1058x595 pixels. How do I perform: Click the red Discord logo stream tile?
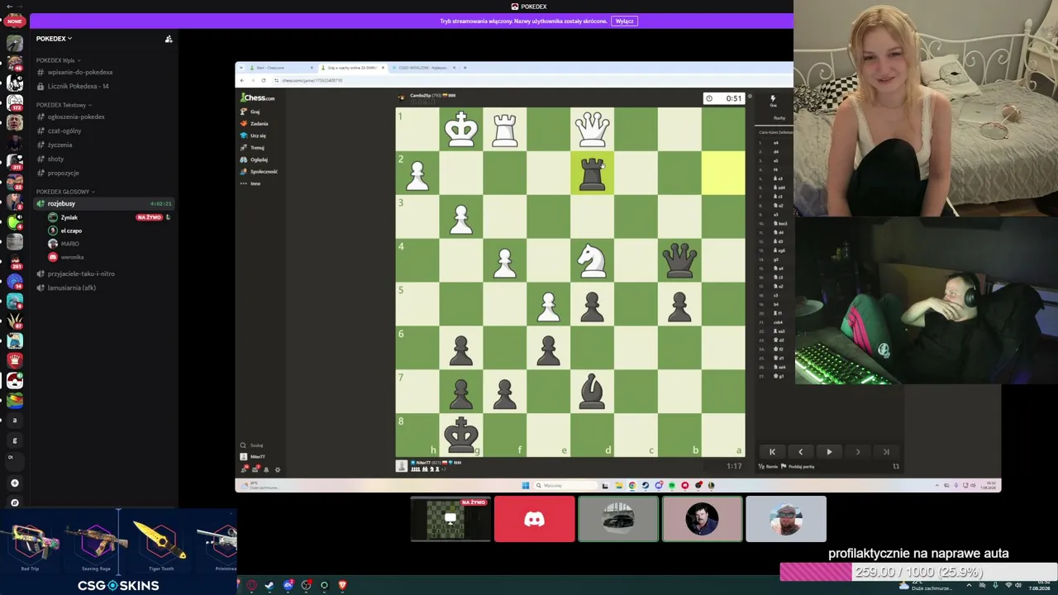click(534, 519)
